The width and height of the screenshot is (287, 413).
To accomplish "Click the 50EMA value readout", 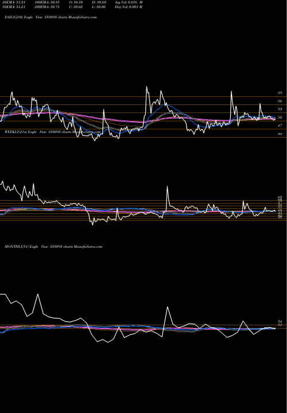I will (x=13, y=6).
